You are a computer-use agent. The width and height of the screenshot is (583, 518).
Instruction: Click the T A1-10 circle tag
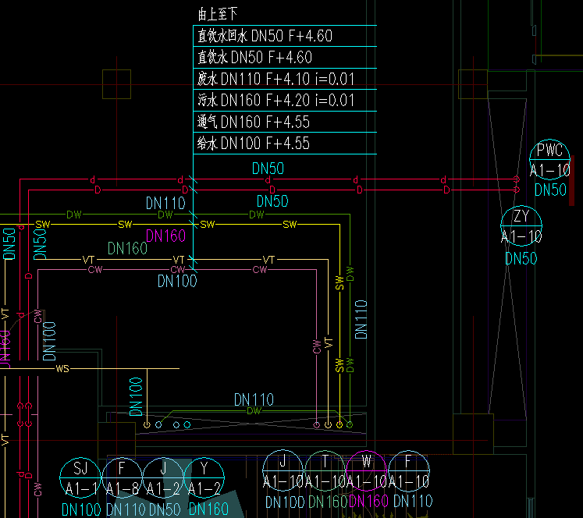point(326,471)
